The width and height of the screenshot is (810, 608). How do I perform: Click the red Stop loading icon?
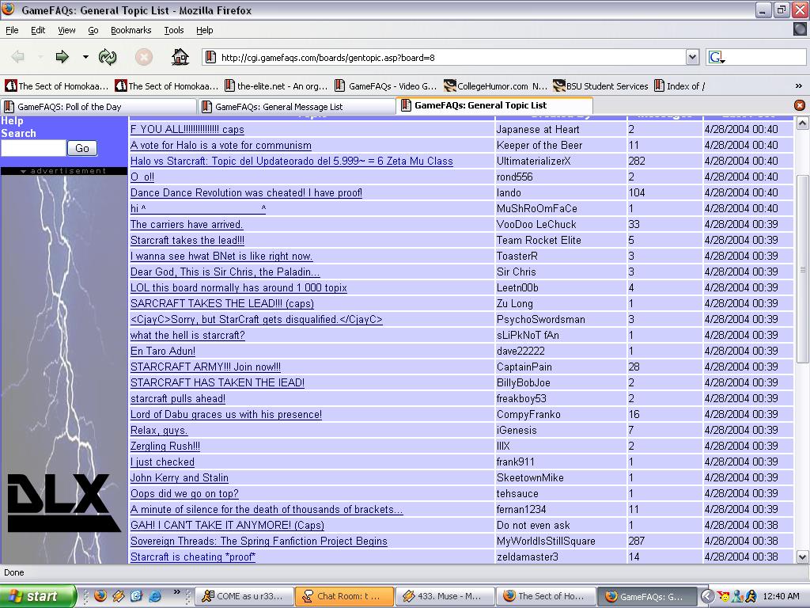click(x=144, y=57)
